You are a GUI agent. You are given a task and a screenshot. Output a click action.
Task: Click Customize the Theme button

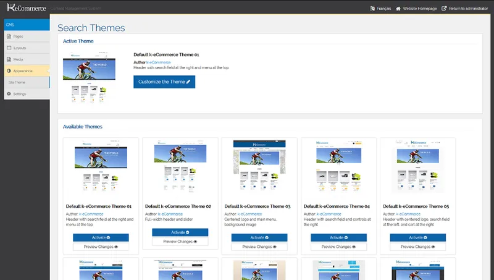(164, 82)
